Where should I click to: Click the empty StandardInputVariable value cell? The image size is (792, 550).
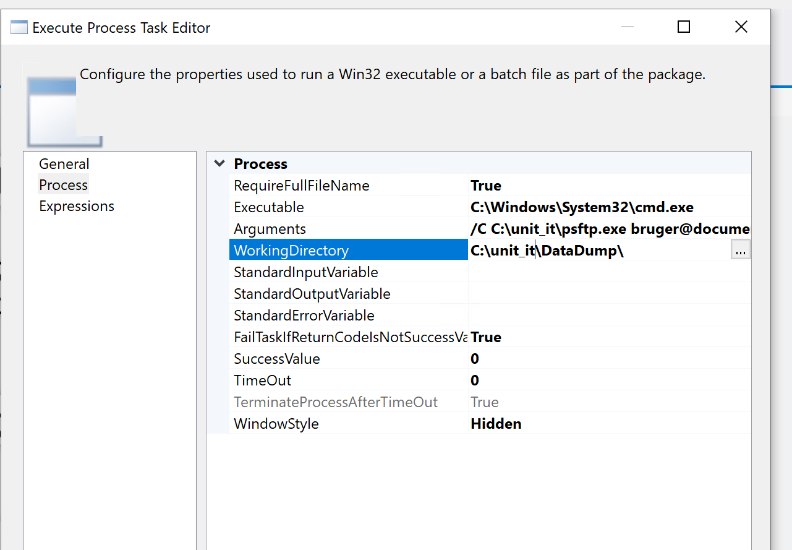pos(610,272)
